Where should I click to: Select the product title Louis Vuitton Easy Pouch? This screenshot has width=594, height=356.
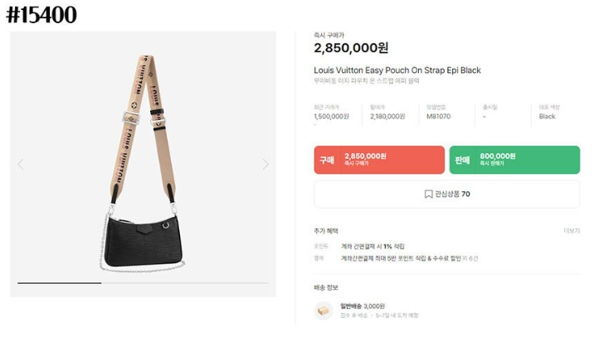(x=397, y=70)
